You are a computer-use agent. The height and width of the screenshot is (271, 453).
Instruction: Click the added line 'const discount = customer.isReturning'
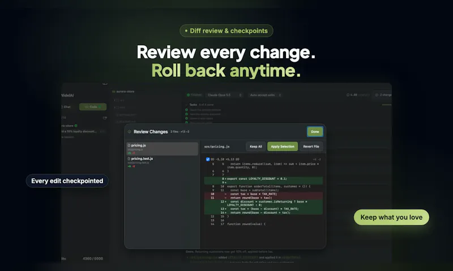[263, 203]
